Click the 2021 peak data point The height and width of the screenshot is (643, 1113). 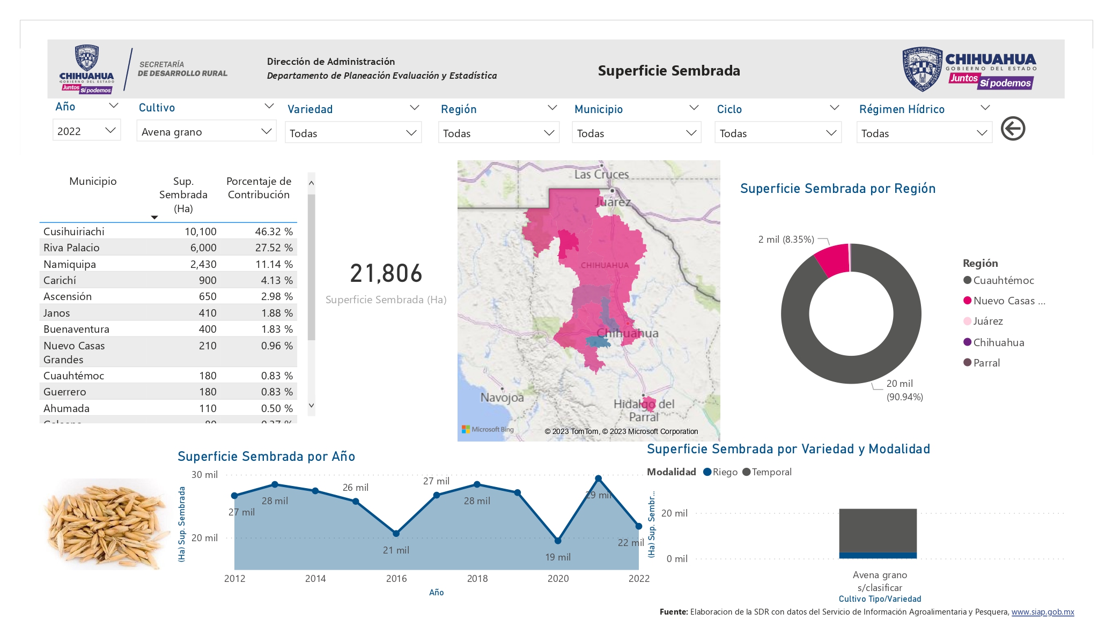pyautogui.click(x=598, y=478)
